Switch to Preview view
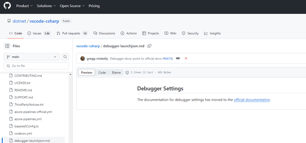Viewport: 306px width, 143px height. point(86,72)
